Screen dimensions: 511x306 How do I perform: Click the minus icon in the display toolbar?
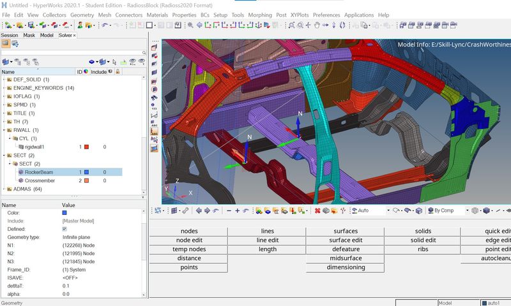tap(229, 211)
